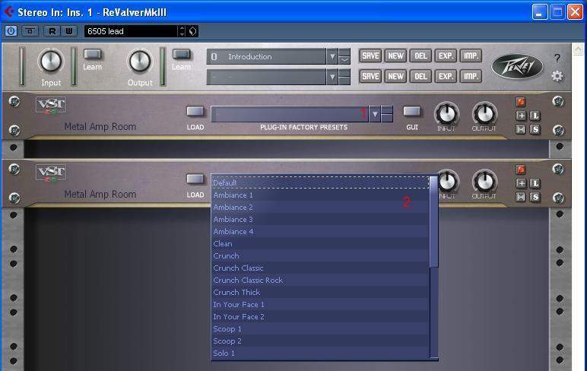The height and width of the screenshot is (371, 587).
Task: Click the main Output knob in header
Action: [x=140, y=62]
